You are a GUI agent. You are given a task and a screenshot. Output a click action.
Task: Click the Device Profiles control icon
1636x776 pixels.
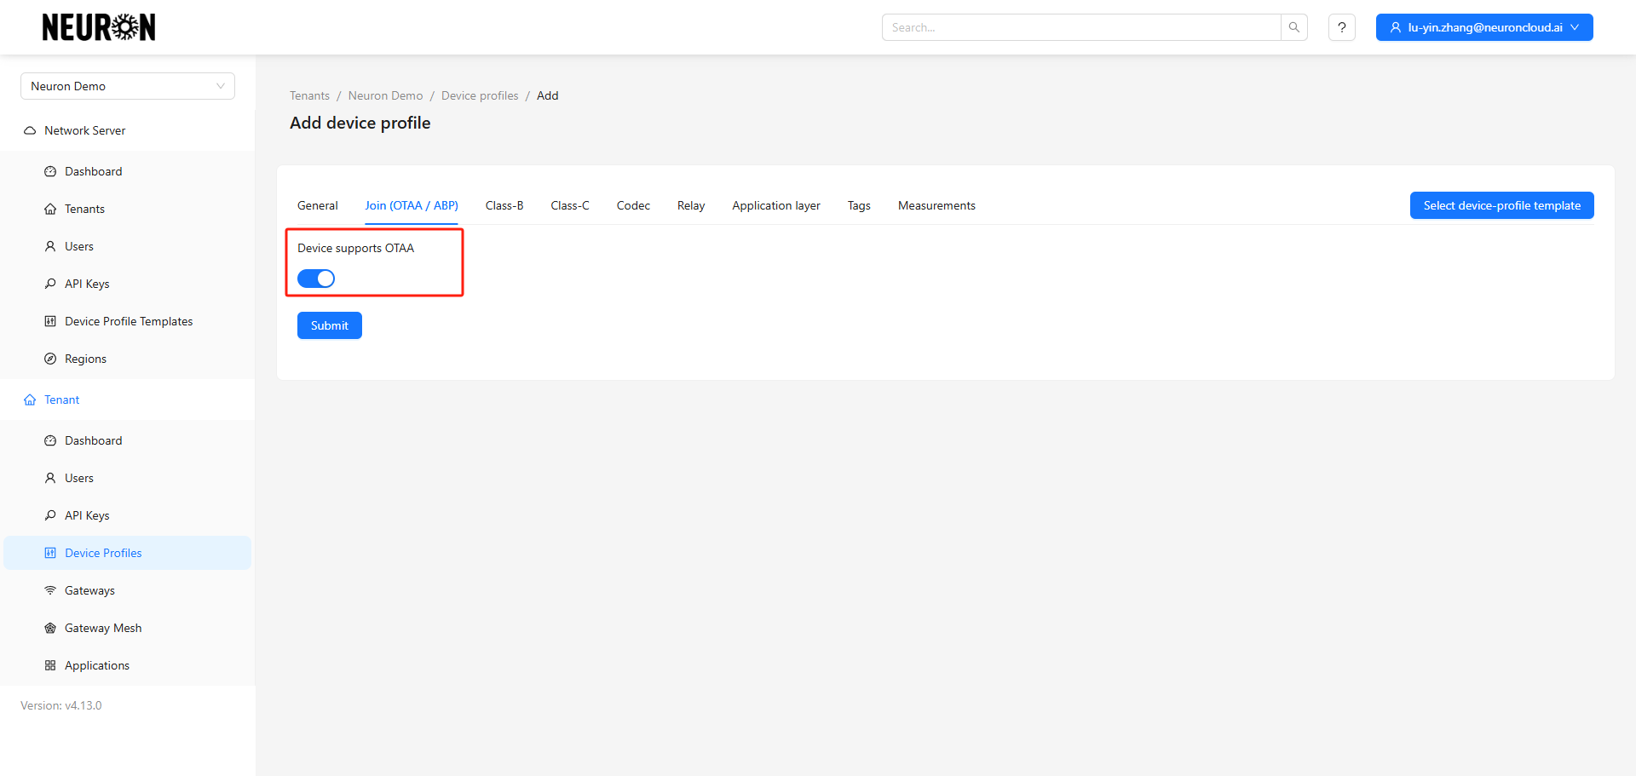click(x=50, y=553)
